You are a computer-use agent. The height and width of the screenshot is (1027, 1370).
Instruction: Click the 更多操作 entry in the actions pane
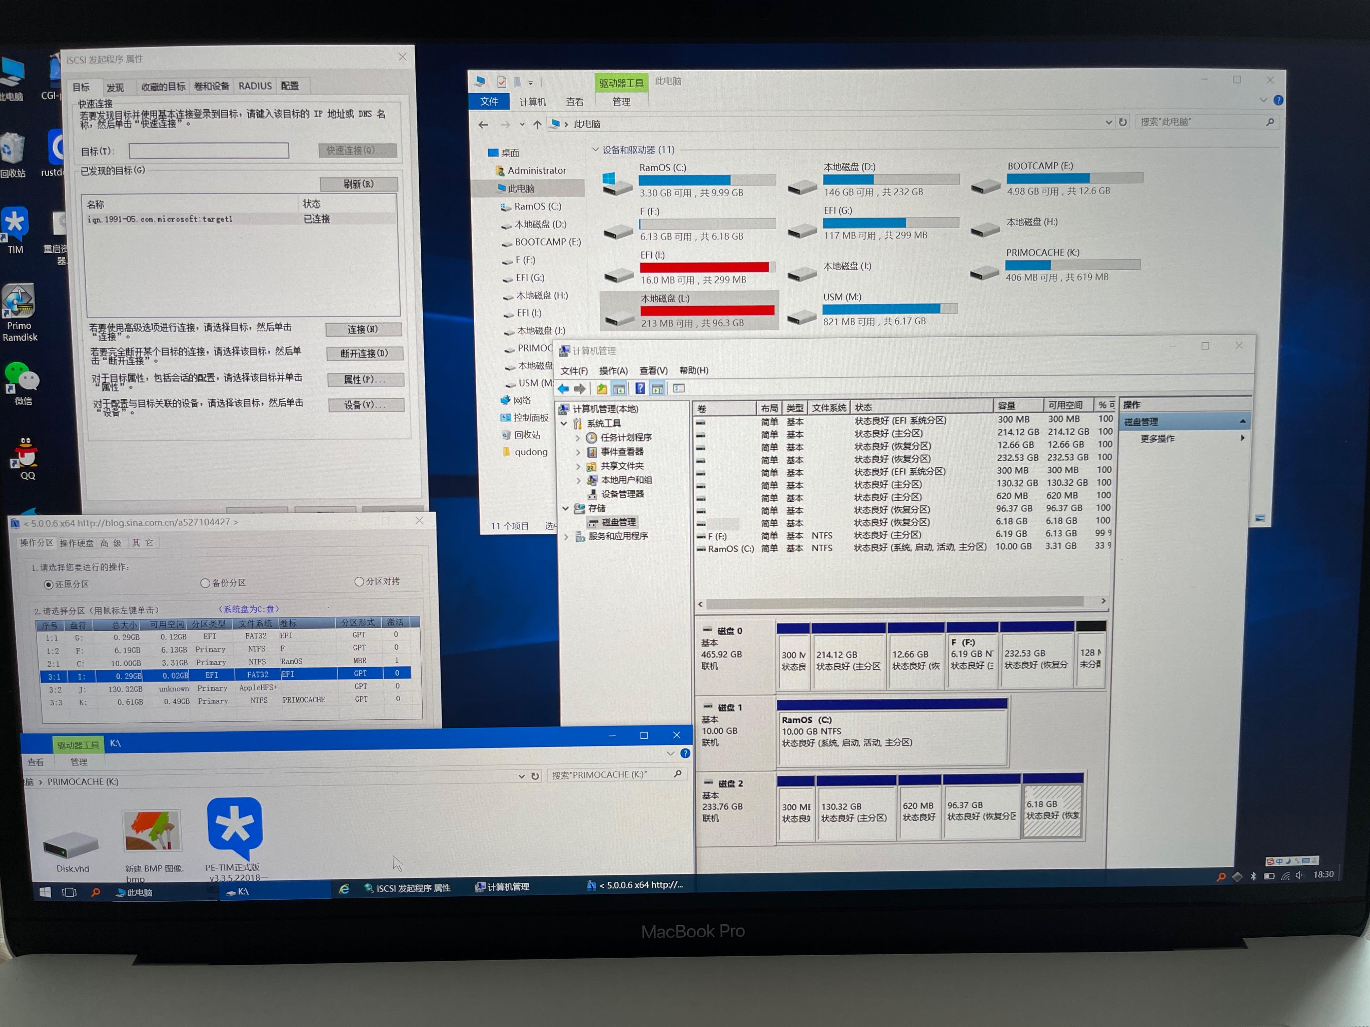point(1158,438)
